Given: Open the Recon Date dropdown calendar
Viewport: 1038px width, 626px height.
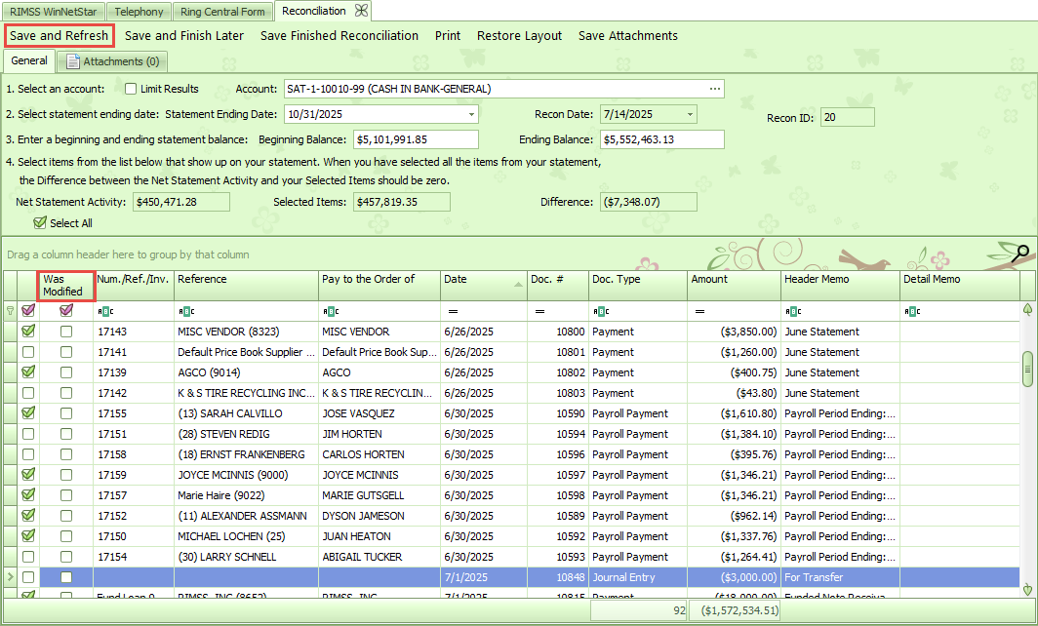Looking at the screenshot, I should tap(691, 114).
